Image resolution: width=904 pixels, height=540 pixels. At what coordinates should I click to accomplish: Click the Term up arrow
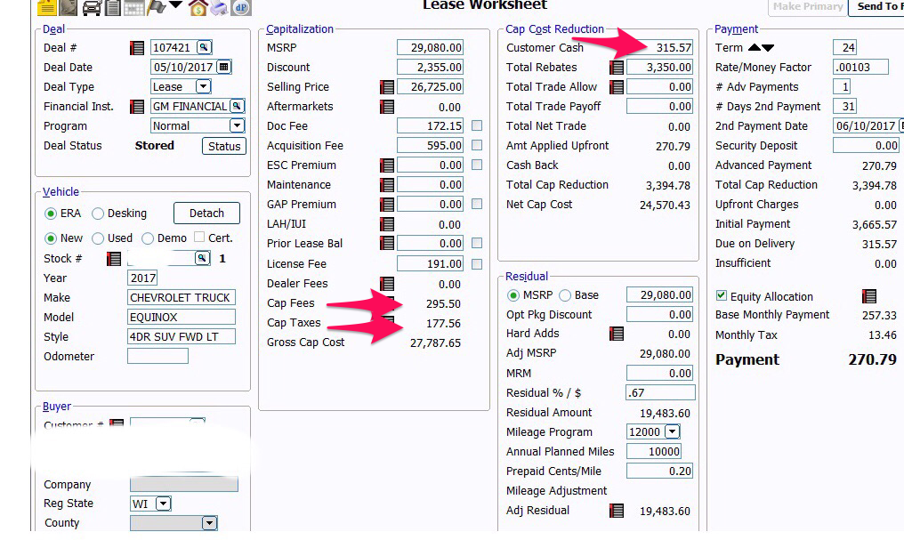(755, 47)
